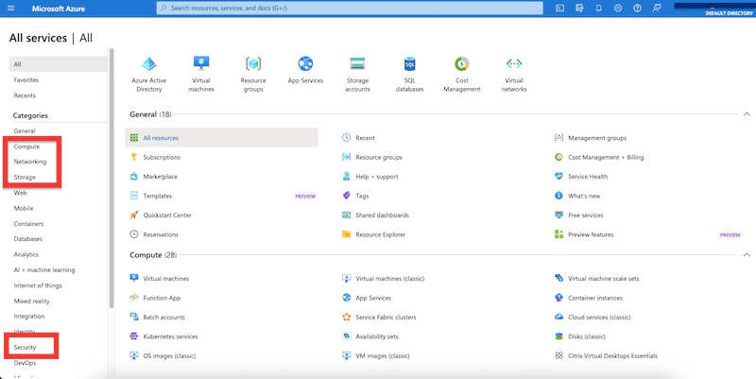The width and height of the screenshot is (756, 379).
Task: Open Cloud Shell from the top bar
Action: click(x=559, y=9)
